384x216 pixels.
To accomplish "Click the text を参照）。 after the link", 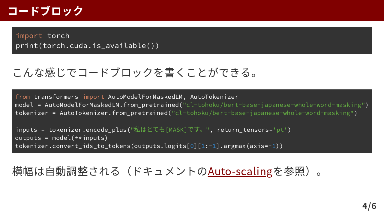I will click(298, 171).
